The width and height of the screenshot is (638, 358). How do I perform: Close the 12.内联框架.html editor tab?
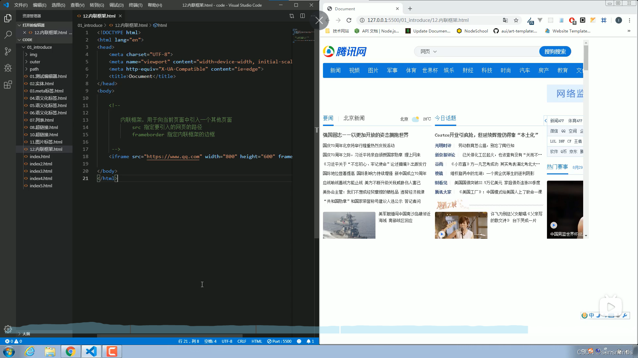[120, 16]
